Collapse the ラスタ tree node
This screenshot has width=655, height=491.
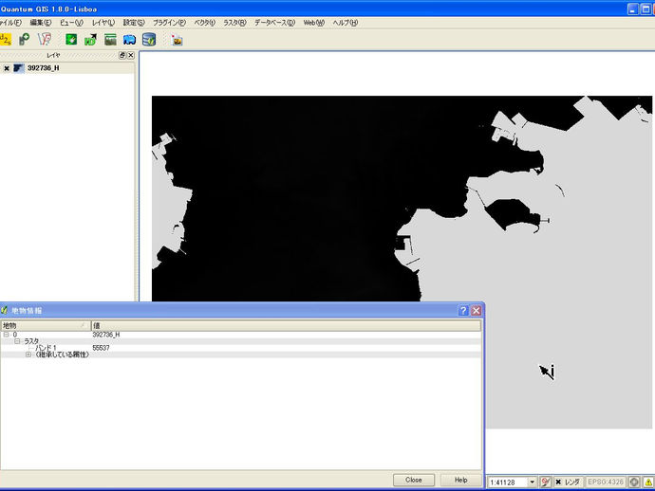coord(17,341)
